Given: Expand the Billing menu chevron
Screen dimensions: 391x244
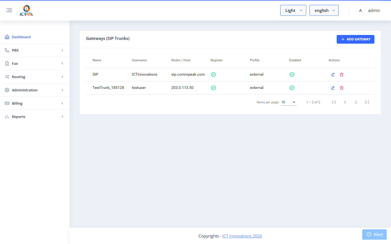Looking at the screenshot, I should (x=62, y=103).
